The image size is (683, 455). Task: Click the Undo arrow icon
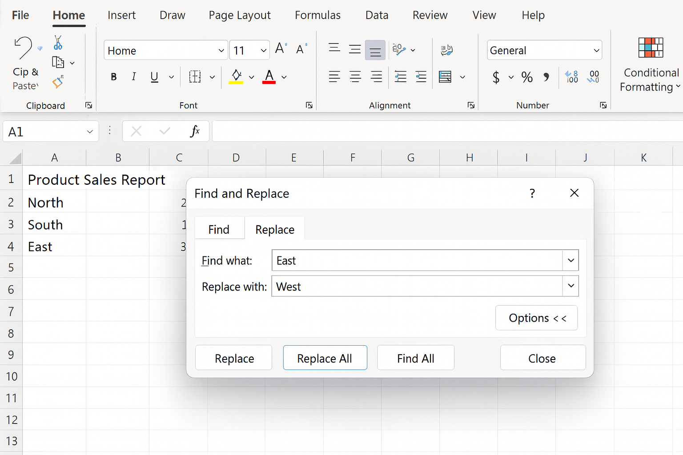pyautogui.click(x=23, y=48)
